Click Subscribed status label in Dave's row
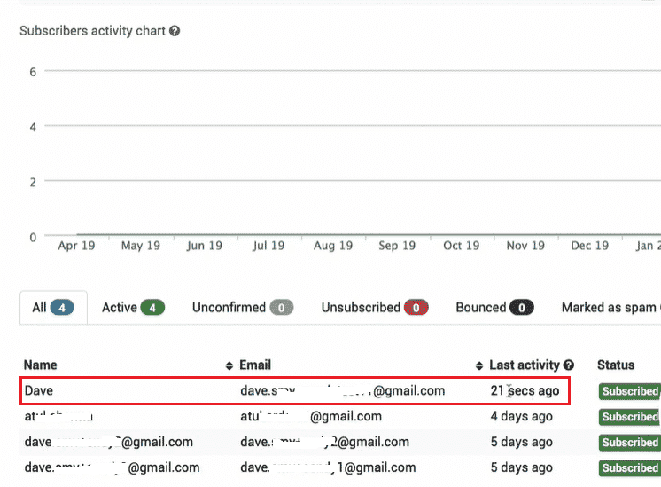The height and width of the screenshot is (487, 661). [x=629, y=391]
